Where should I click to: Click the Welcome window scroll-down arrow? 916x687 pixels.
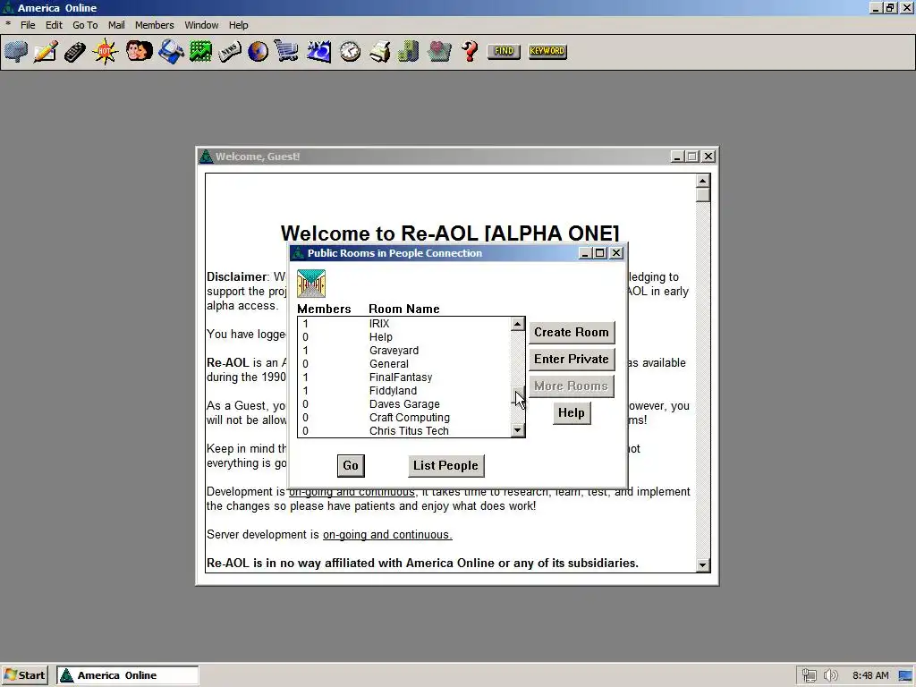(703, 565)
